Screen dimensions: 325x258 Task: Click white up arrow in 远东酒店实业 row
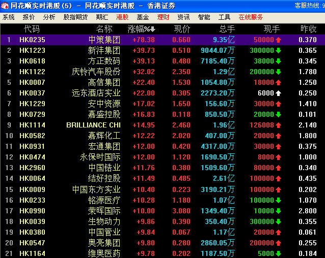[278, 93]
